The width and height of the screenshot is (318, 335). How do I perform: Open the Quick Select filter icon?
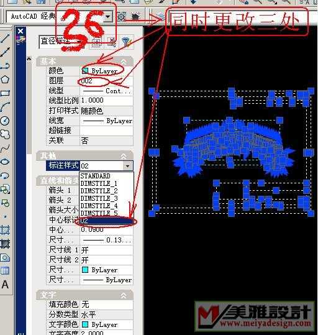click(127, 42)
